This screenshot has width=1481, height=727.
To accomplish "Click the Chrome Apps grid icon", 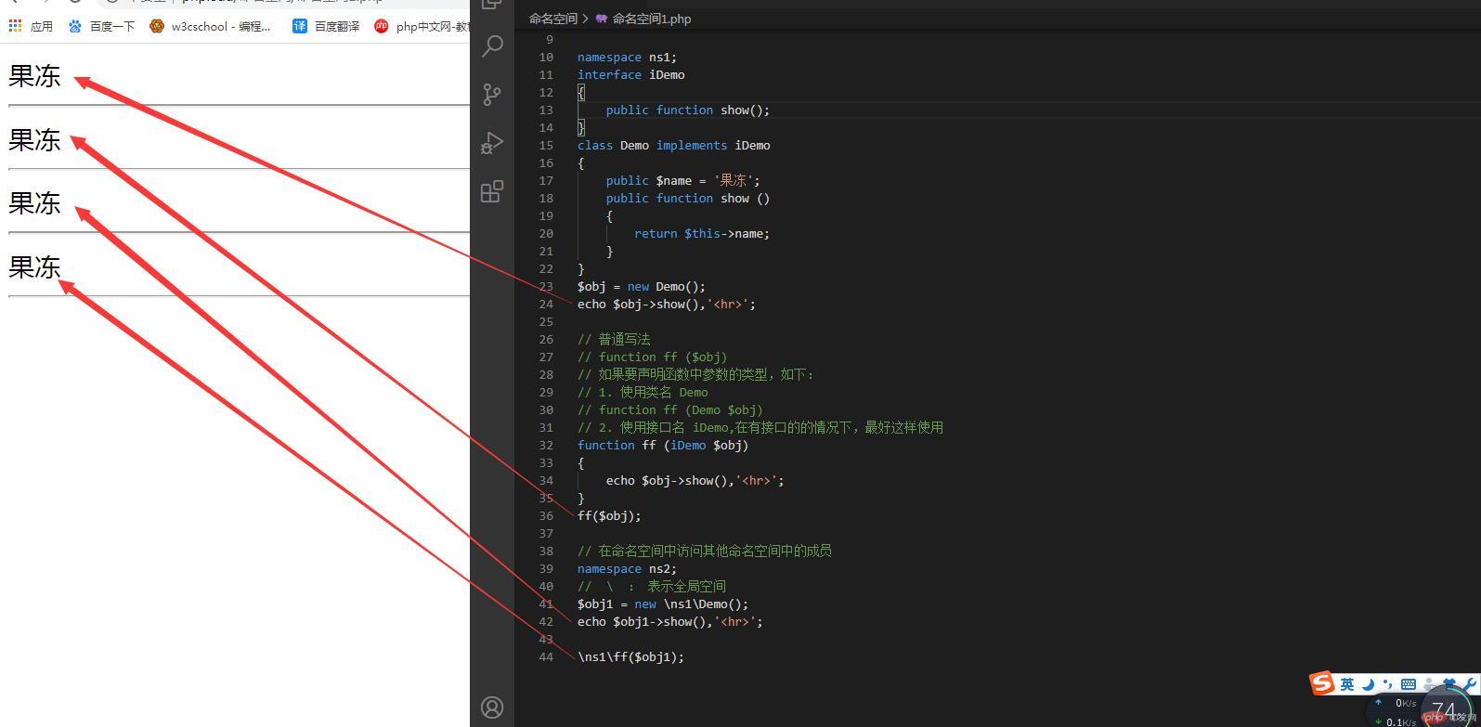I will pyautogui.click(x=15, y=26).
